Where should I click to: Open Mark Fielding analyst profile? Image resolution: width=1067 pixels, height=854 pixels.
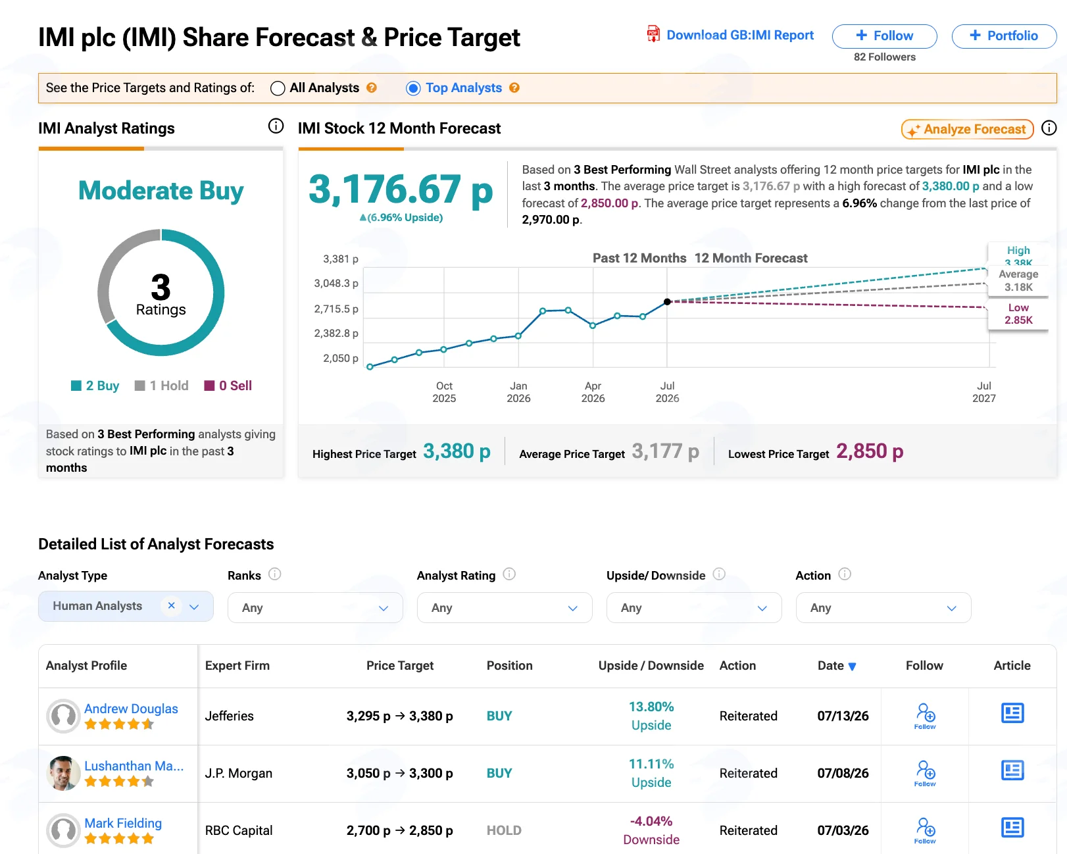pyautogui.click(x=123, y=823)
